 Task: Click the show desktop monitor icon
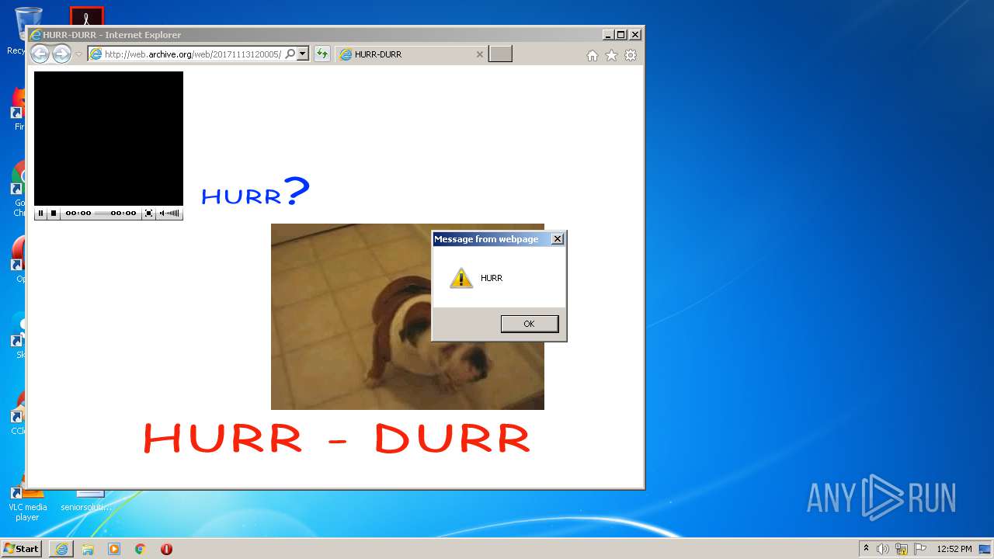(985, 549)
